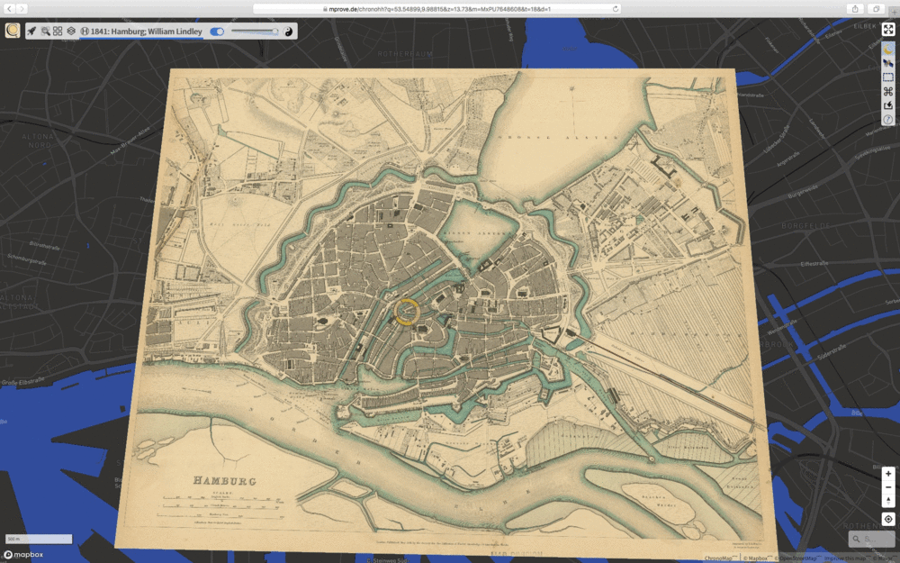The image size is (900, 563).
Task: Click the browser share icon
Action: click(855, 9)
